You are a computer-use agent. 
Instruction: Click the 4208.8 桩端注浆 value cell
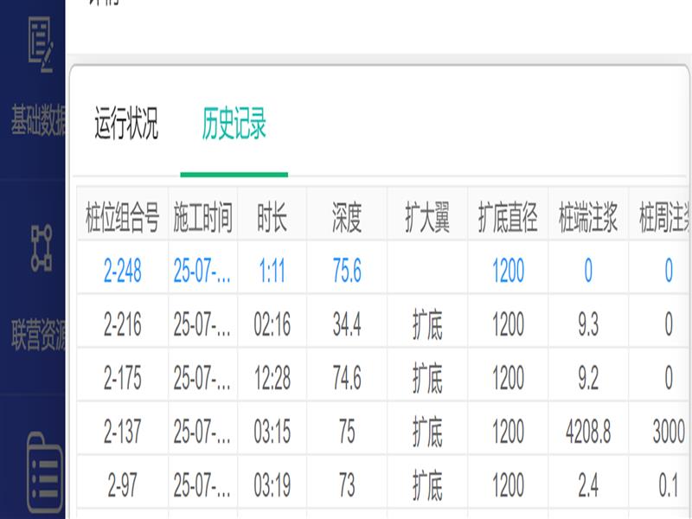(x=588, y=432)
